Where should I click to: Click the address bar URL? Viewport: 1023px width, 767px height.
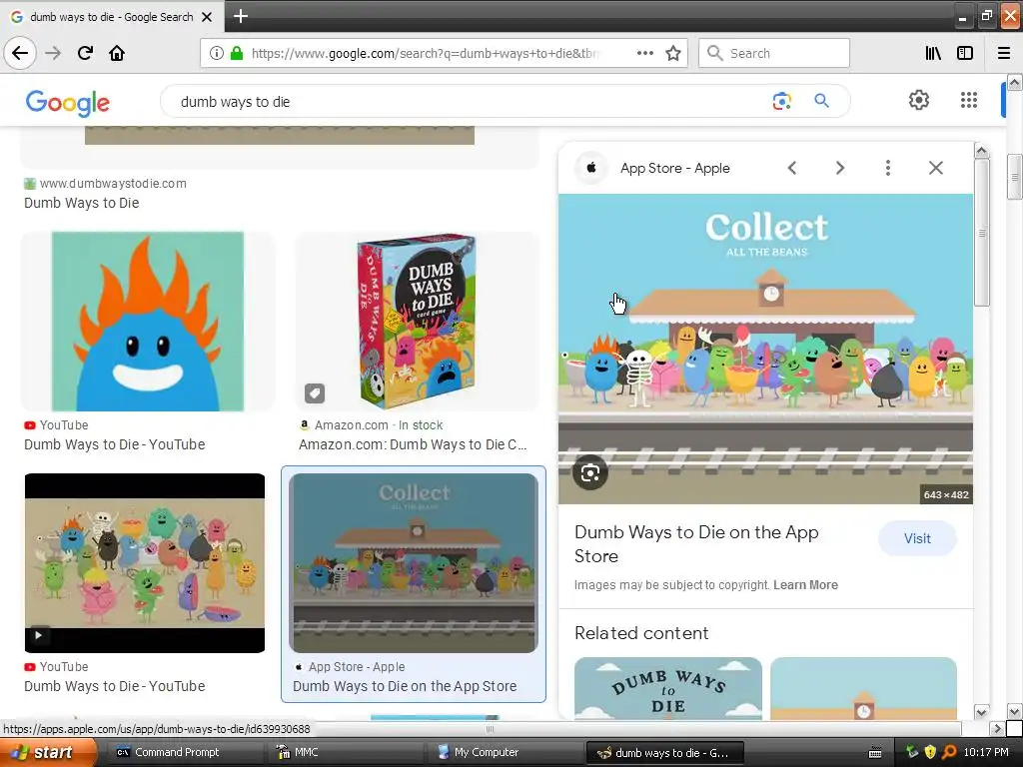tap(424, 53)
